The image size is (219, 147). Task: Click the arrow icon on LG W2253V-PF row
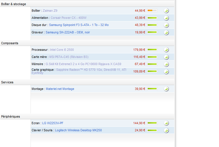(x=166, y=123)
